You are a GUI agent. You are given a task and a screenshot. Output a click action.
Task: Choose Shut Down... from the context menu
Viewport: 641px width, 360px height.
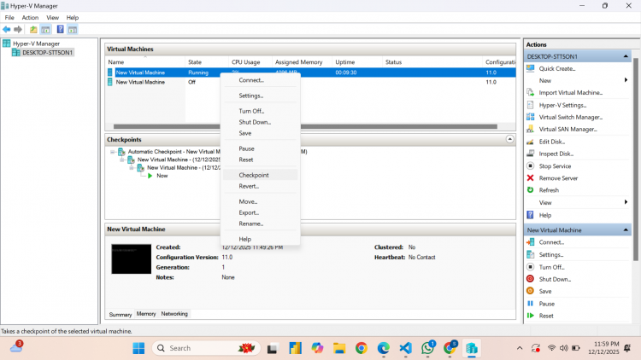click(x=260, y=122)
